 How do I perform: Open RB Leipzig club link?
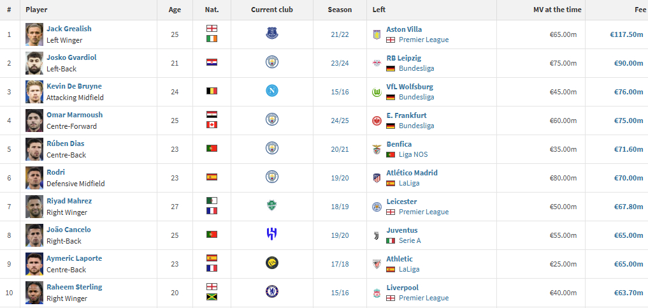coord(404,58)
